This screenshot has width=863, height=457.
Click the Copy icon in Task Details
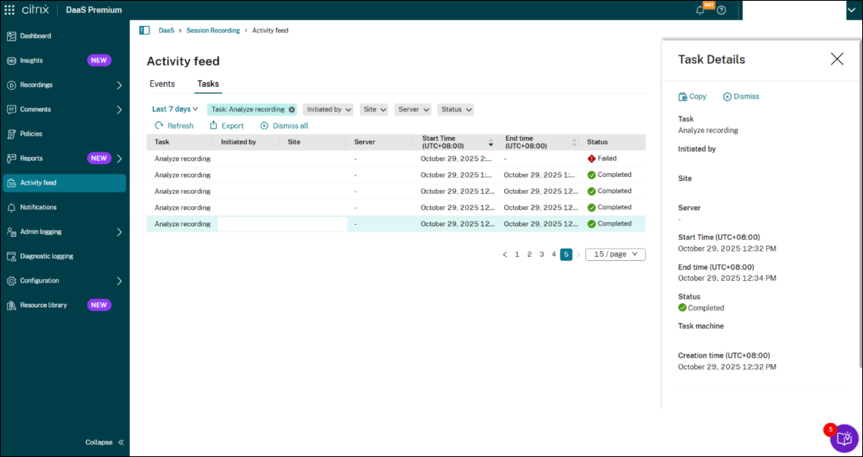[683, 97]
